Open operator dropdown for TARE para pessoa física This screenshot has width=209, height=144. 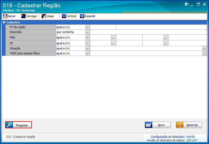coord(87,54)
